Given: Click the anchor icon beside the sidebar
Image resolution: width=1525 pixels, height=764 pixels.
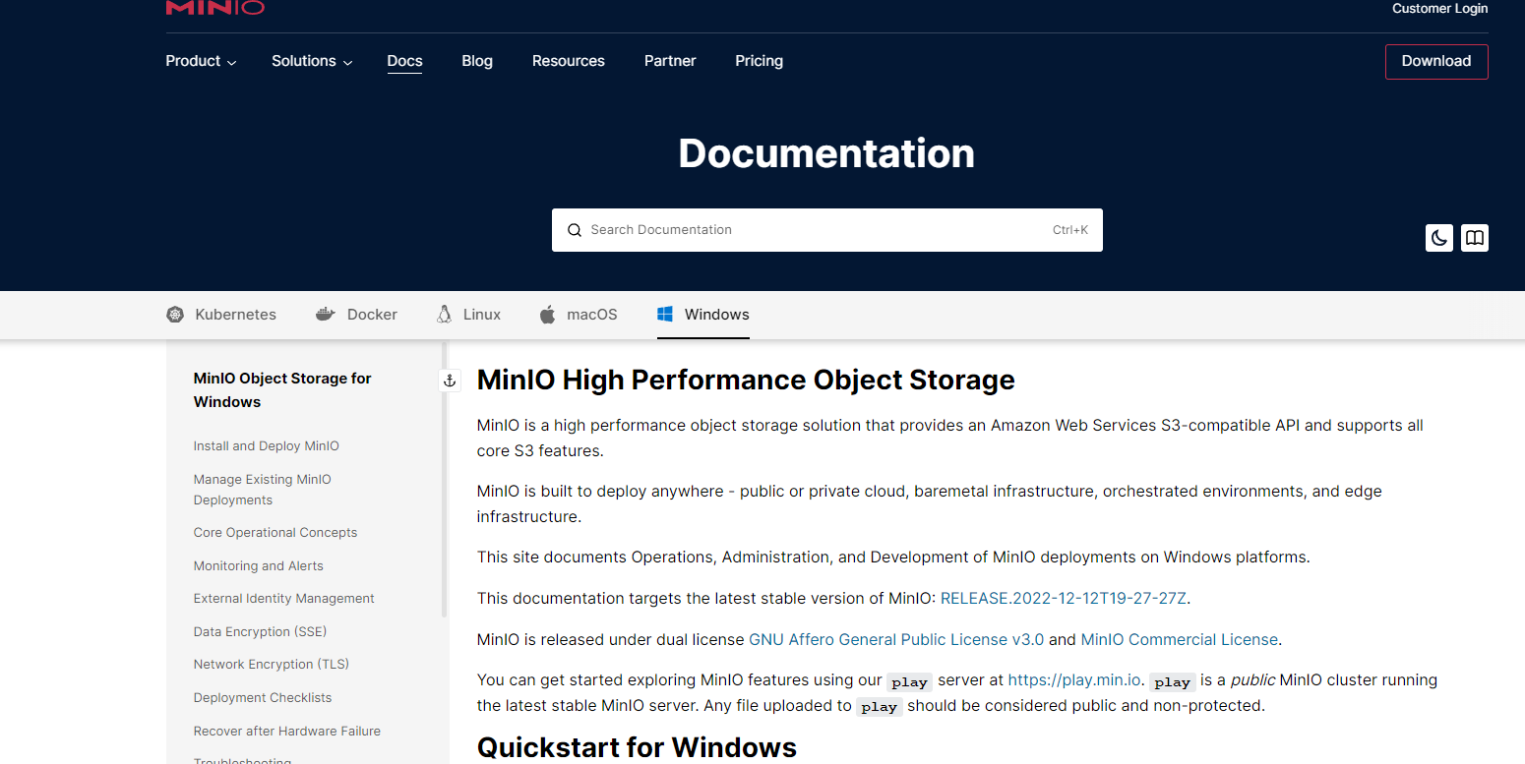Looking at the screenshot, I should tap(450, 381).
